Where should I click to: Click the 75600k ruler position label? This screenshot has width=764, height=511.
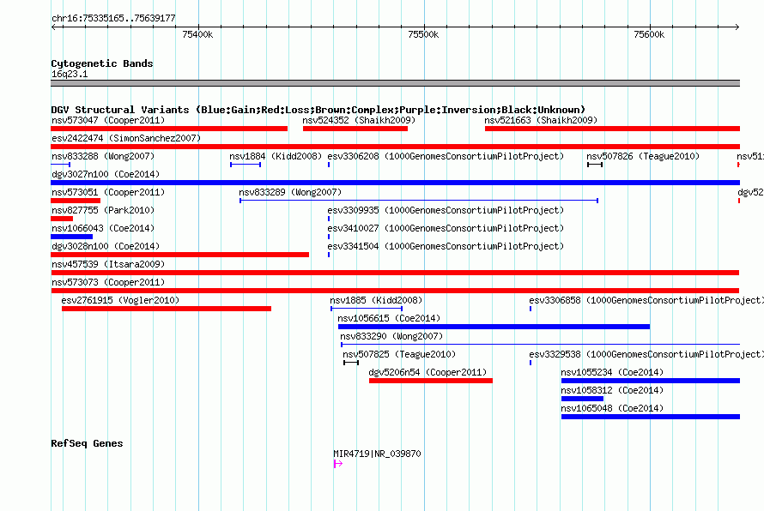pyautogui.click(x=649, y=34)
